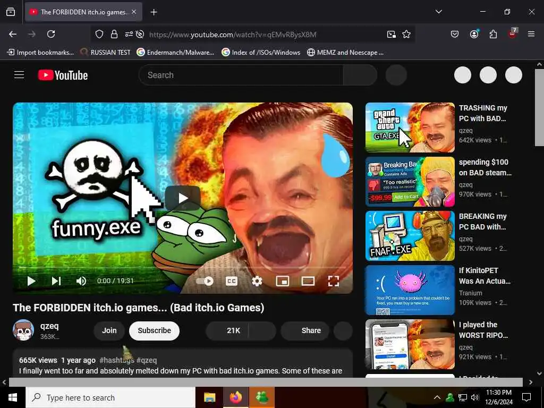The height and width of the screenshot is (408, 544).
Task: Open tracking protection shield icon
Action: point(99,34)
